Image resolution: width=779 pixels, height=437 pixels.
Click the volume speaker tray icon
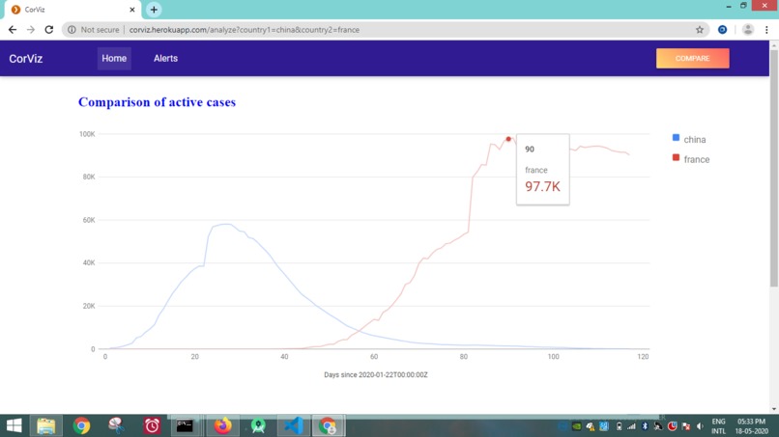[x=700, y=426]
